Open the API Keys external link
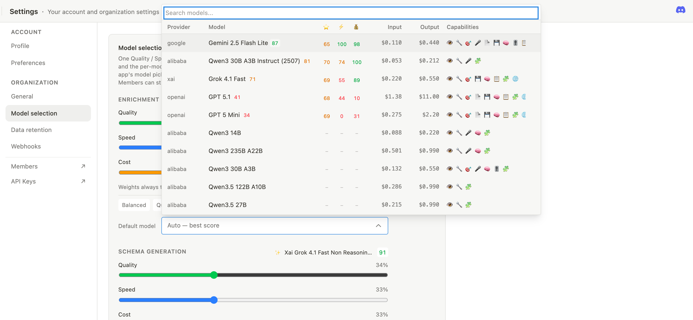Screen dimensions: 693x320 pos(48,181)
